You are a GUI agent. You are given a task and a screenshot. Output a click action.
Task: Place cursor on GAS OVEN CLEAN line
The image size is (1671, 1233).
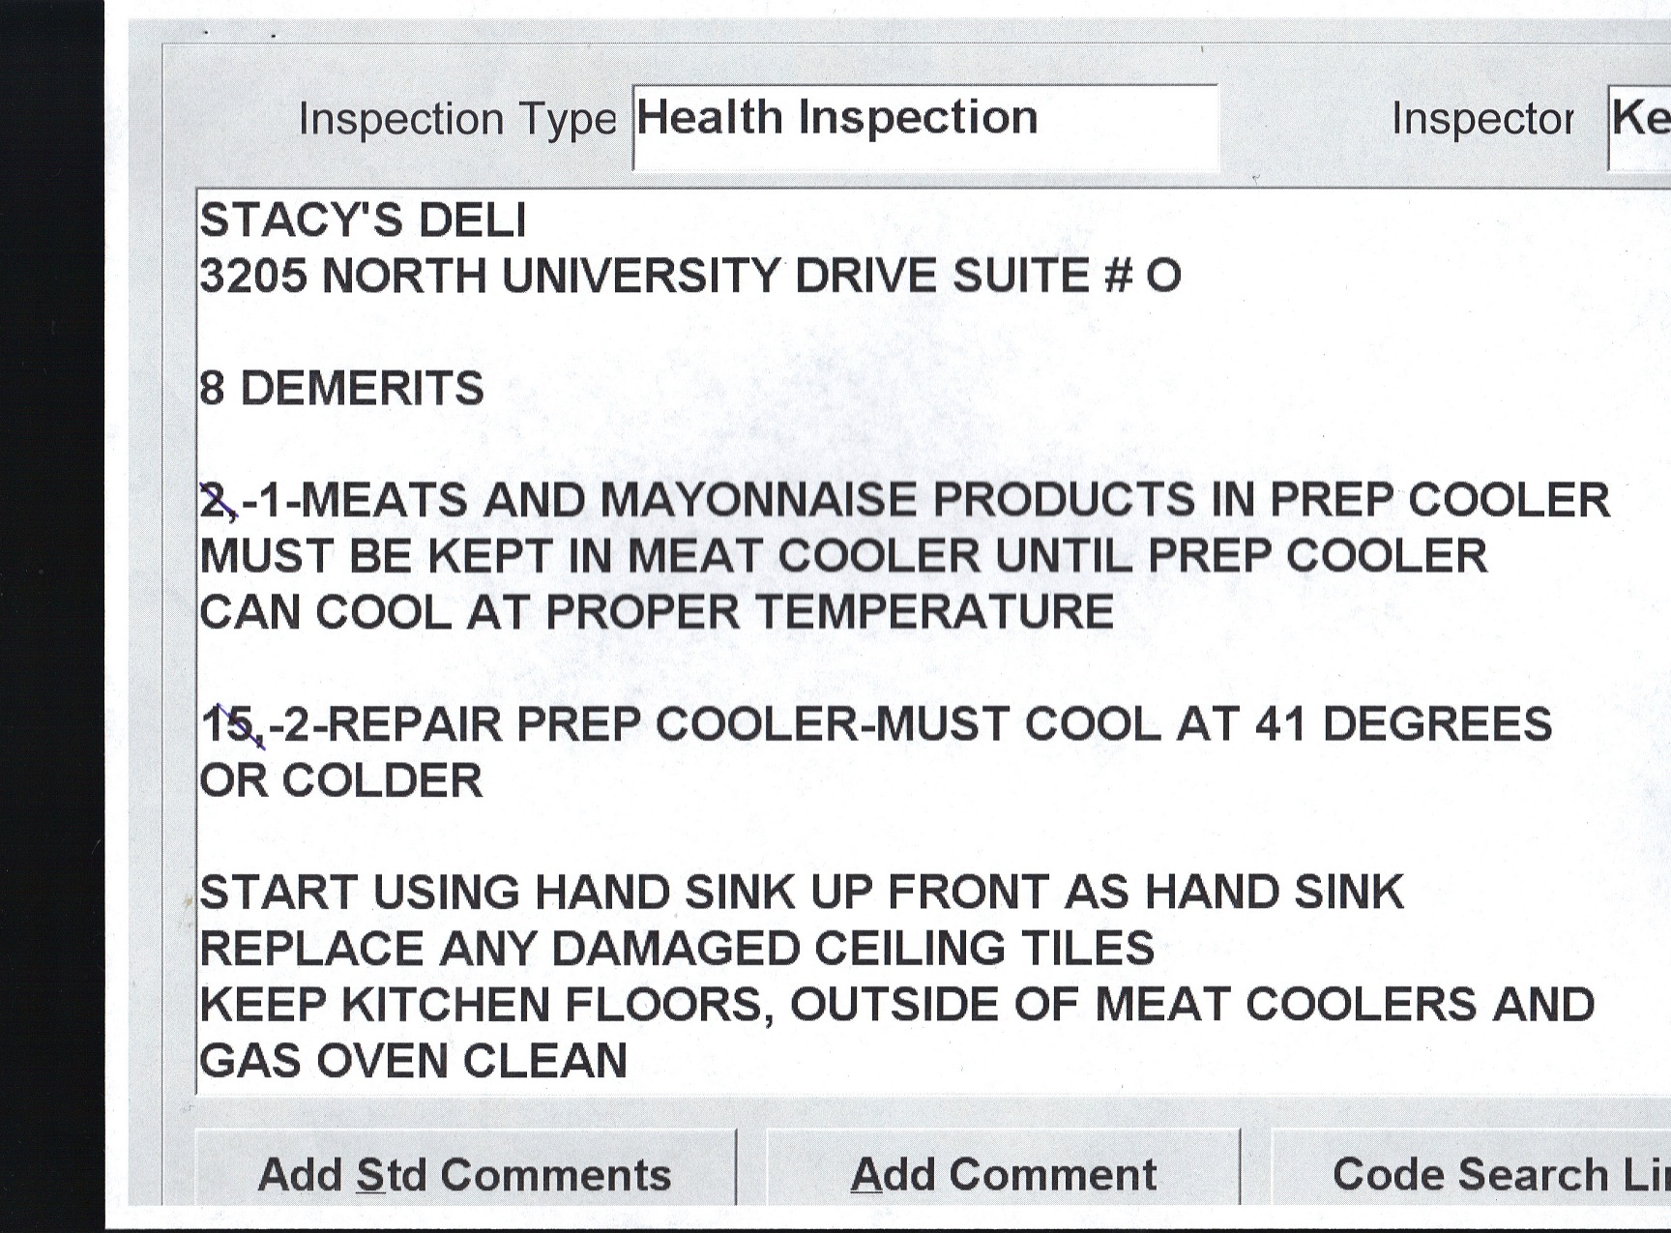pos(414,1061)
